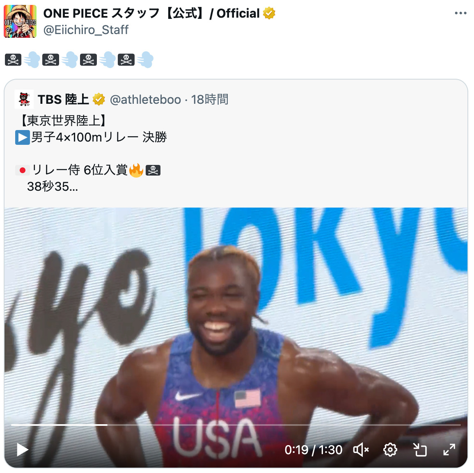This screenshot has height=473, width=474.
Task: Open the @Eiichiro_Staff handle
Action: [x=86, y=30]
